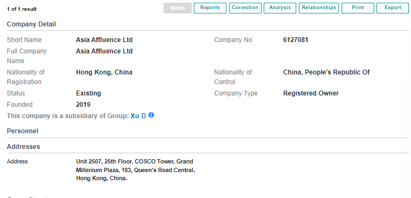Viewport: 411px width, 198px height.
Task: Click the Registered Owner company type value
Action: [311, 93]
